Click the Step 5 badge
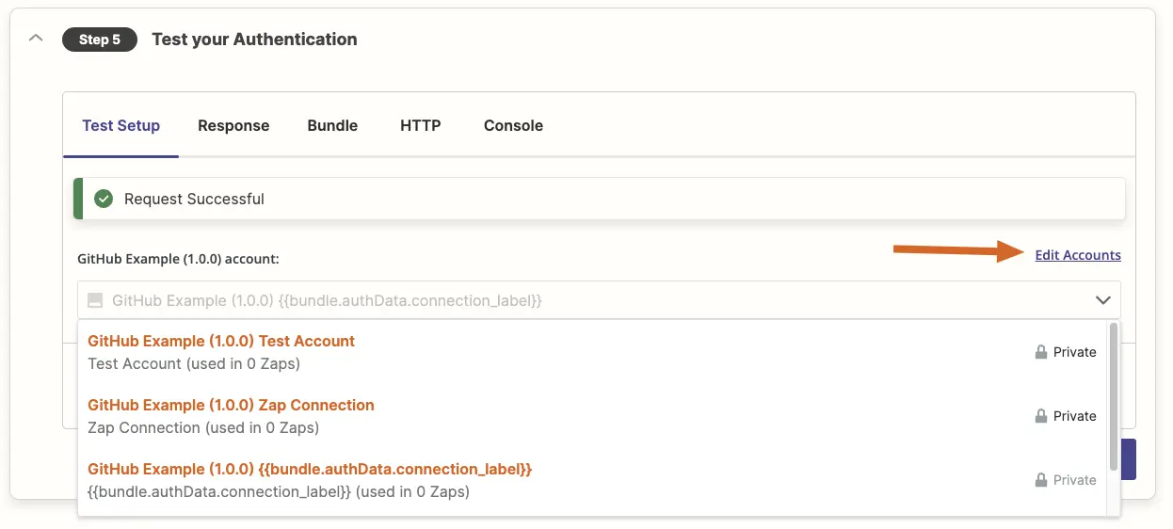The height and width of the screenshot is (529, 1173). click(100, 40)
